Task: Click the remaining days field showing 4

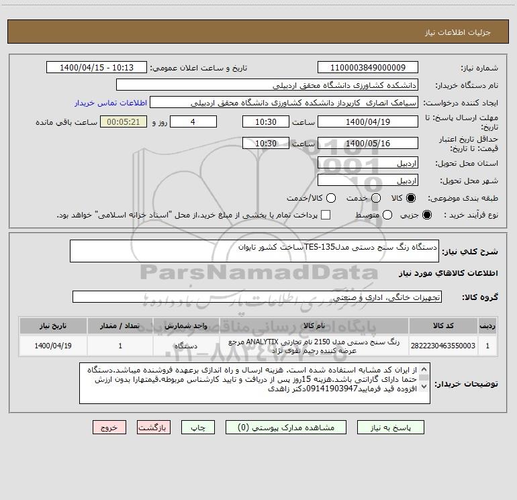Action: coord(193,121)
